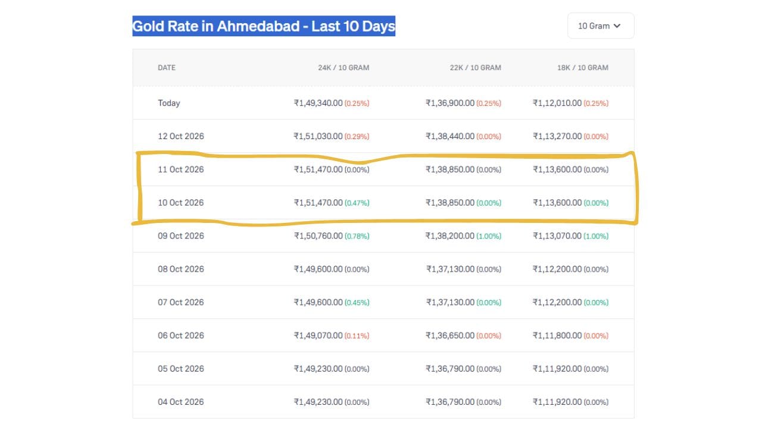Click the 24K price in 04 Oct row
The height and width of the screenshot is (428, 762).
point(318,402)
